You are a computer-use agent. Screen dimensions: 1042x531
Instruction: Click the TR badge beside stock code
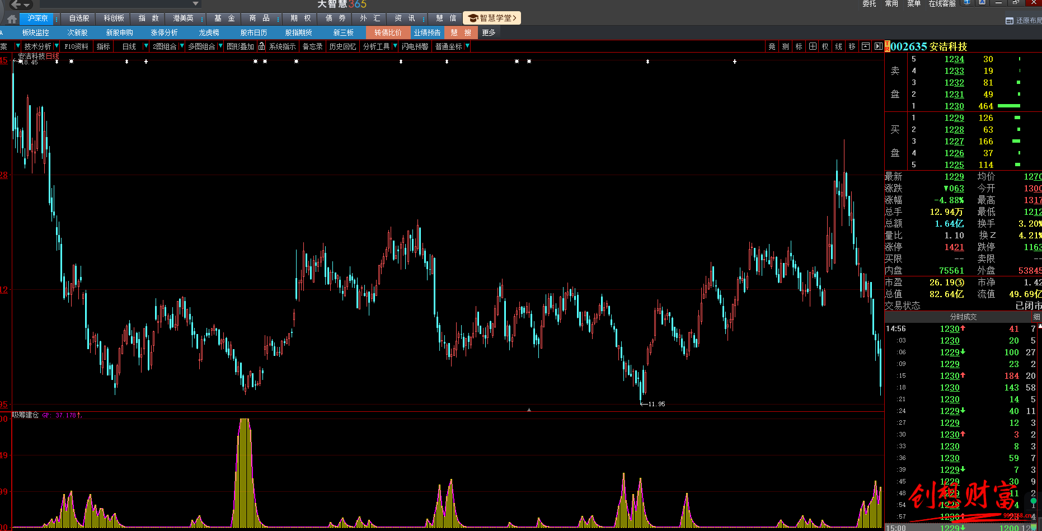(887, 46)
